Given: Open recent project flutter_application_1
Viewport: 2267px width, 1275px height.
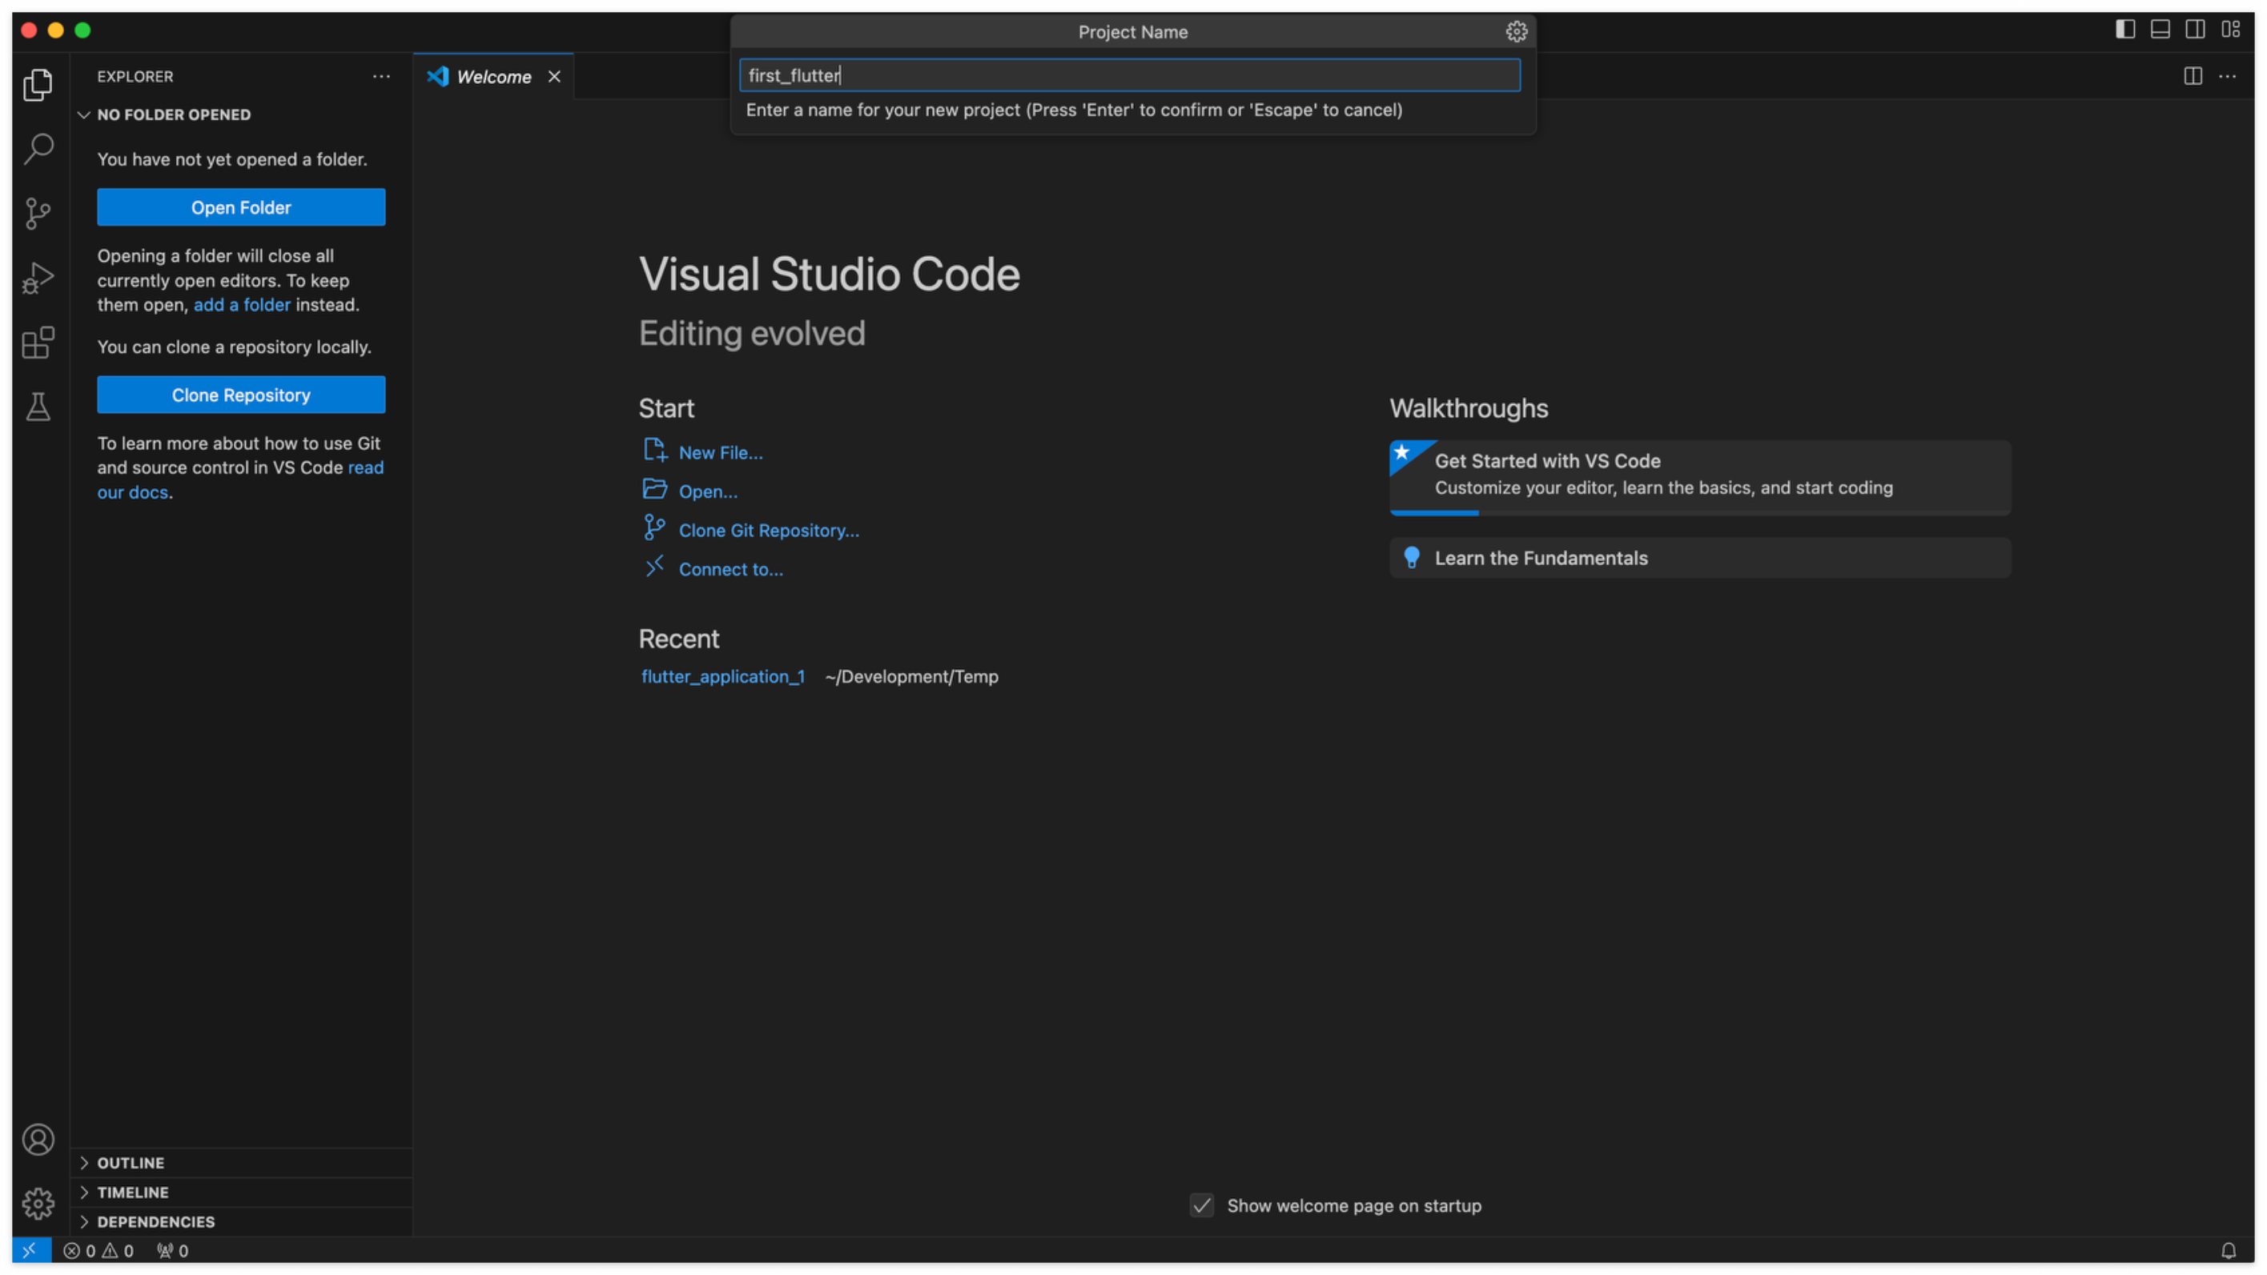Looking at the screenshot, I should click(x=722, y=676).
